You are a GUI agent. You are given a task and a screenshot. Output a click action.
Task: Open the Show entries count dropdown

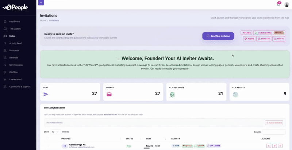point(56,132)
